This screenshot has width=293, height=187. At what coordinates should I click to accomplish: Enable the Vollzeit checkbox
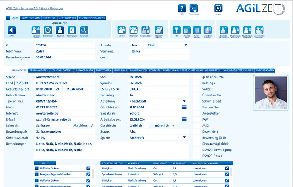196,89
